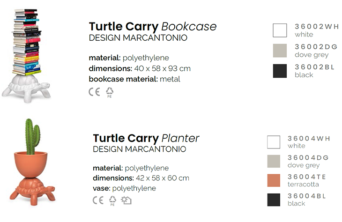
Task: Pick the black swatch for 36004BL
Action: [x=274, y=200]
